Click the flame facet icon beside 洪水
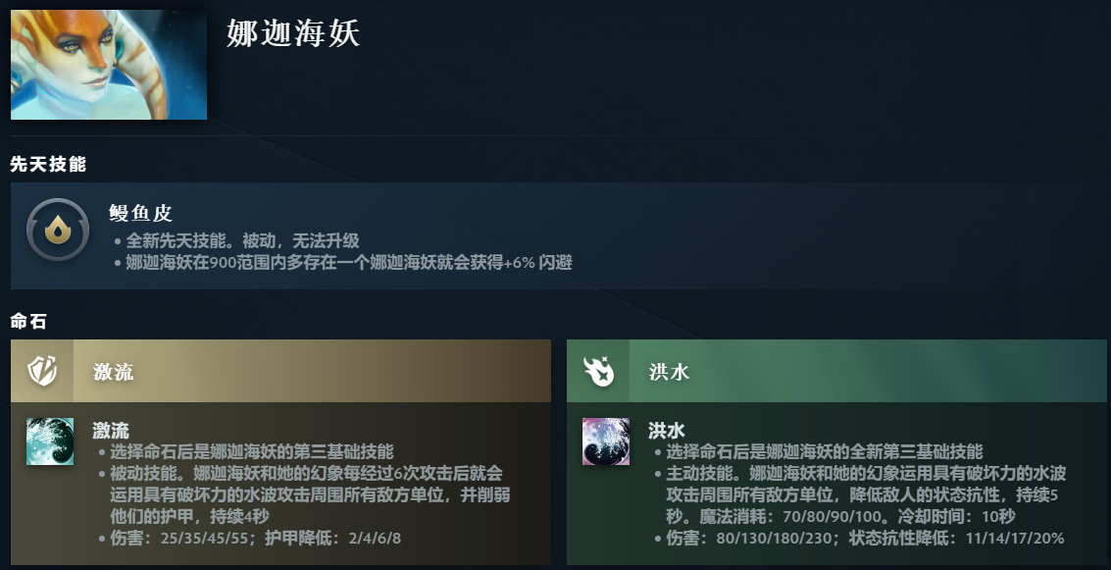Viewport: 1111px width, 570px height. (598, 371)
